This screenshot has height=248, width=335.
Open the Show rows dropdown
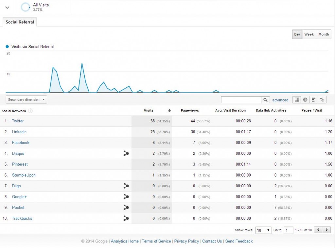(x=263, y=230)
